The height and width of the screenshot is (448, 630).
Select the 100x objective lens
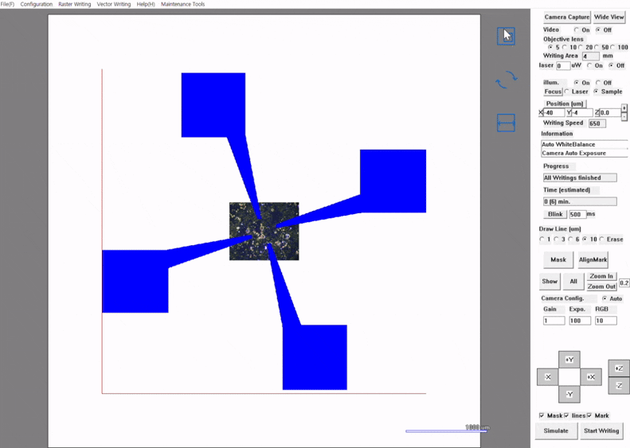click(x=612, y=48)
